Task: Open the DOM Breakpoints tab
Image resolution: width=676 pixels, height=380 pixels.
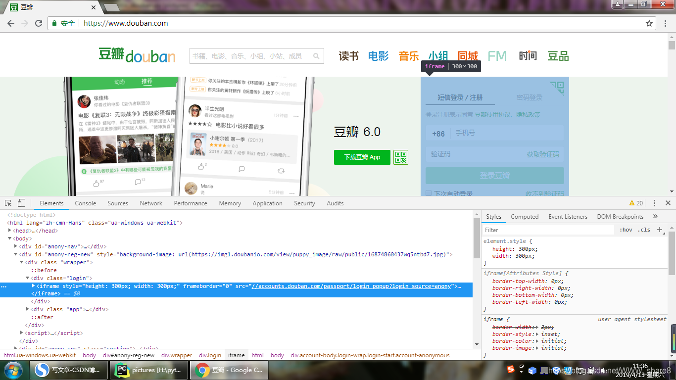Action: coord(620,217)
